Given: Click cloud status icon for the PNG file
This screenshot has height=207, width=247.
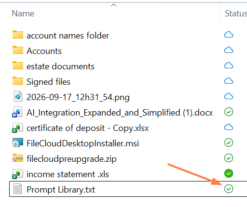Looking at the screenshot, I should point(229,96).
